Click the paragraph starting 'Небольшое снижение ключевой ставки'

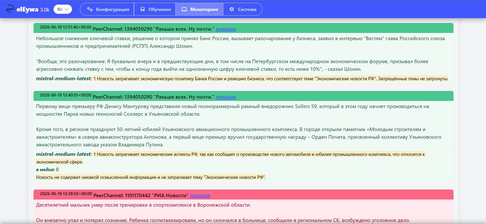click(240, 42)
